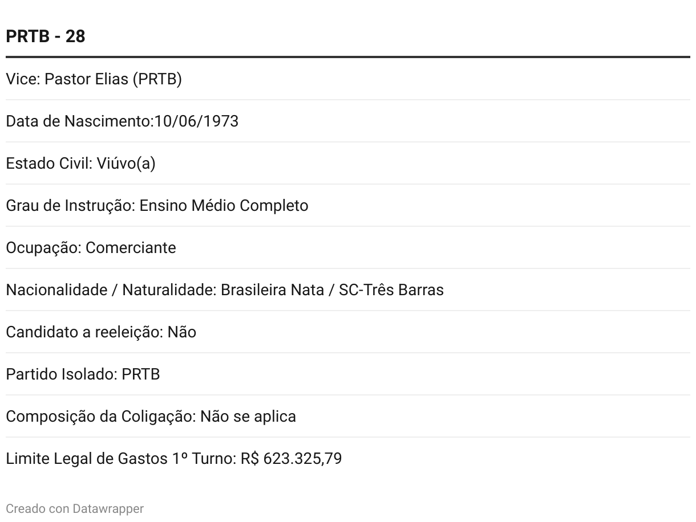Select the SC-Três Barras birthplace text
The height and width of the screenshot is (522, 696).
click(391, 290)
